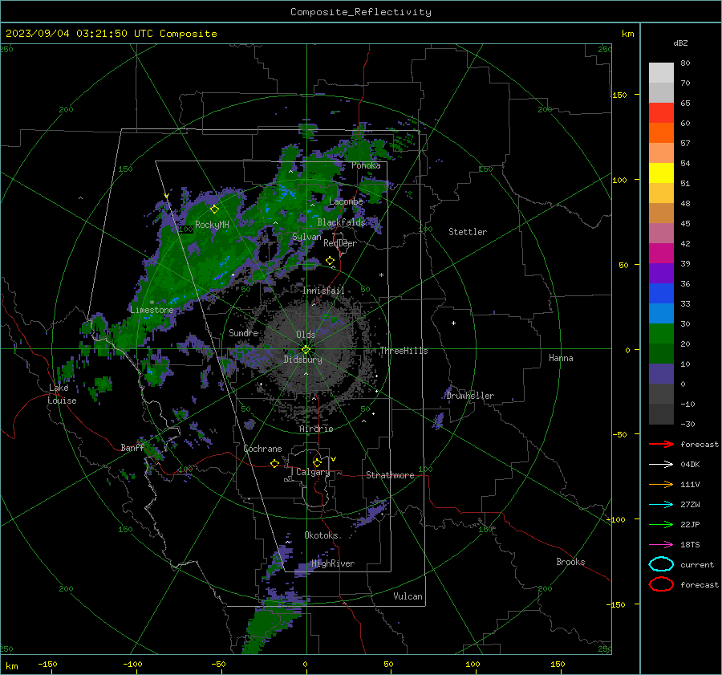Click the yellow 54 dBZ color swatch
Viewport: 722px width, 675px height.
coord(661,173)
